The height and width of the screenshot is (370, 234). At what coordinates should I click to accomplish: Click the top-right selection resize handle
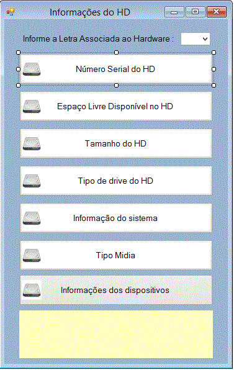click(x=214, y=53)
